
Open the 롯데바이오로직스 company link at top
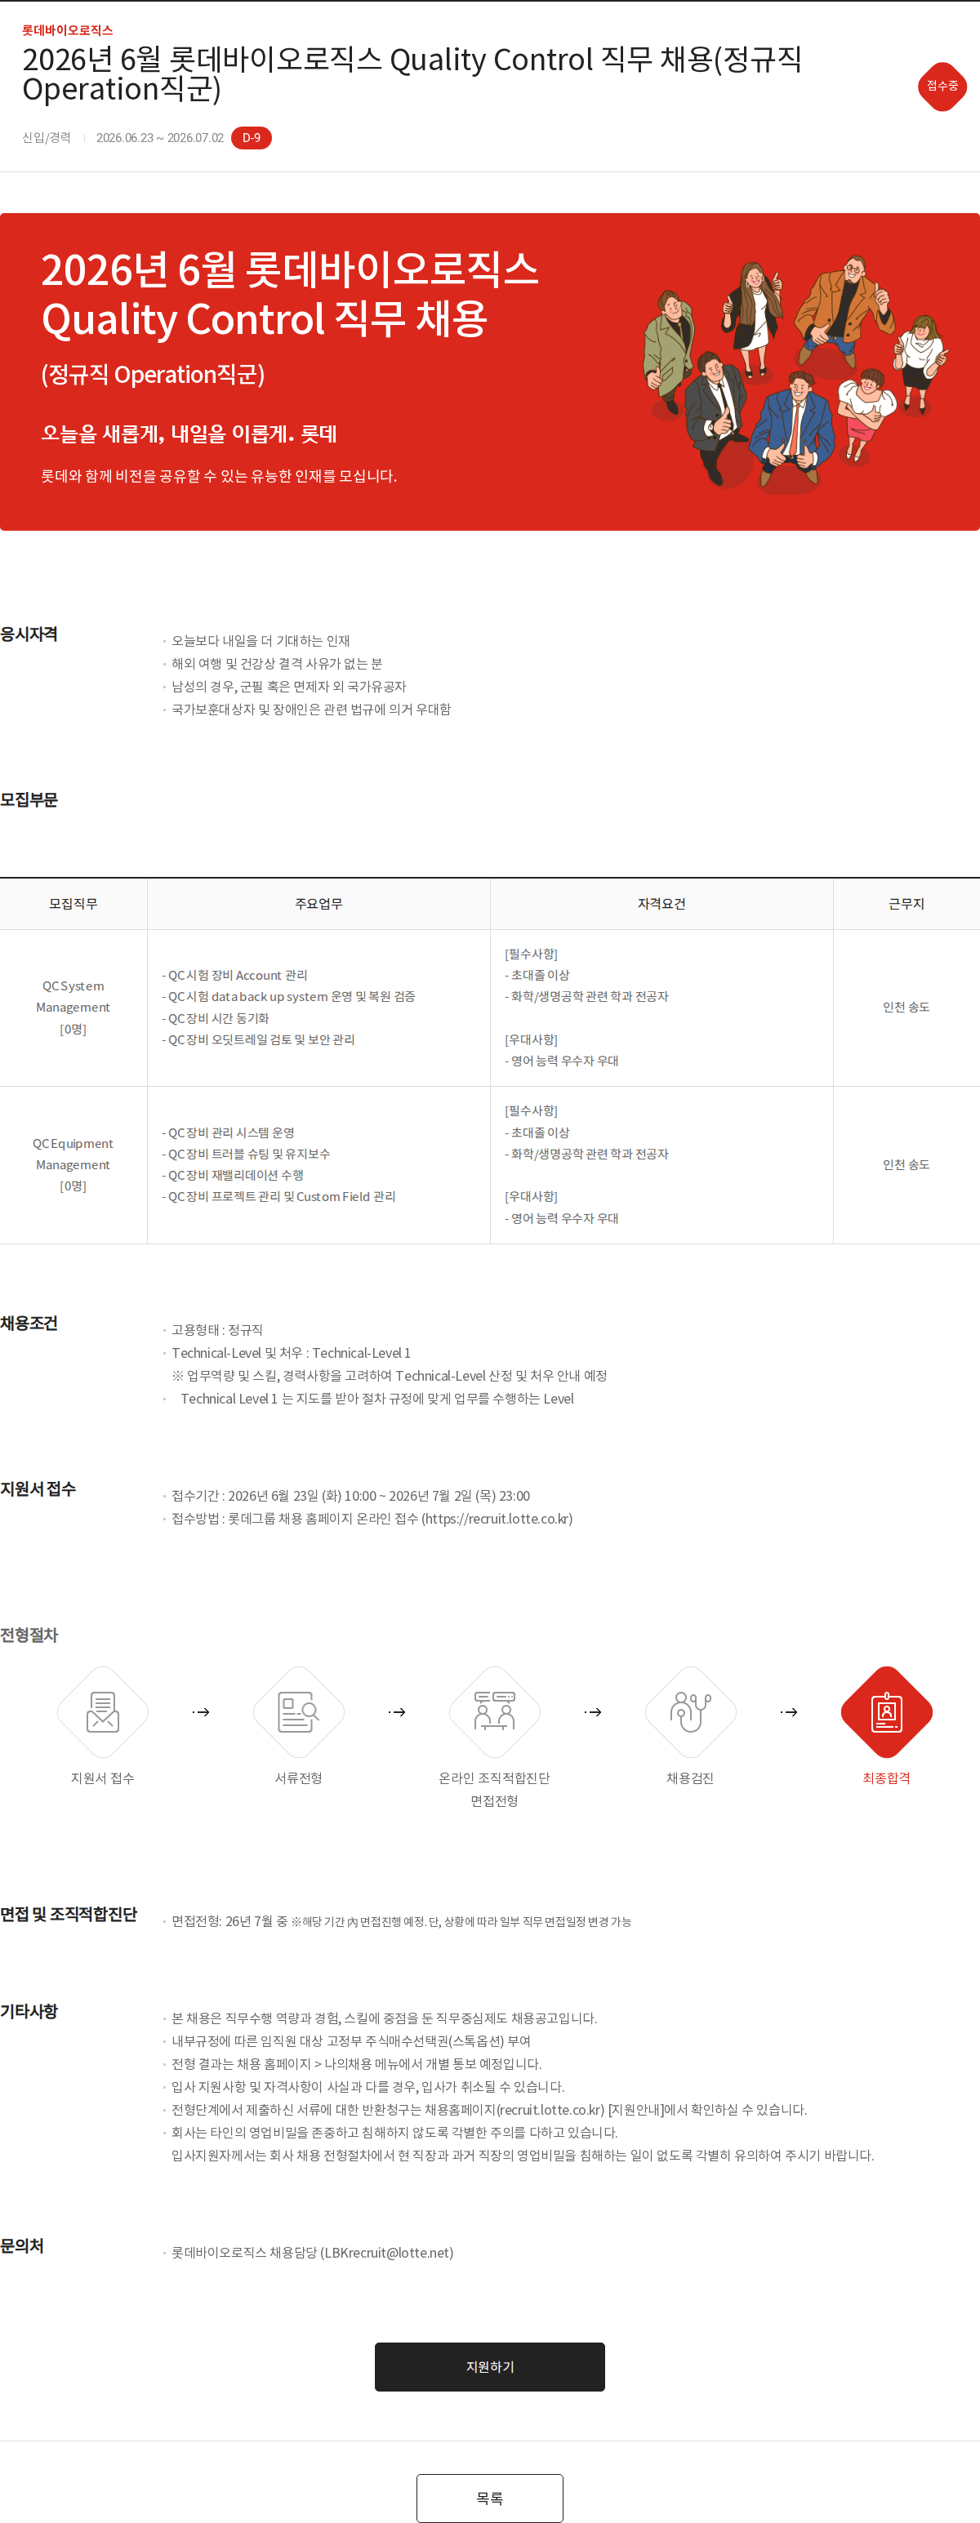point(68,30)
